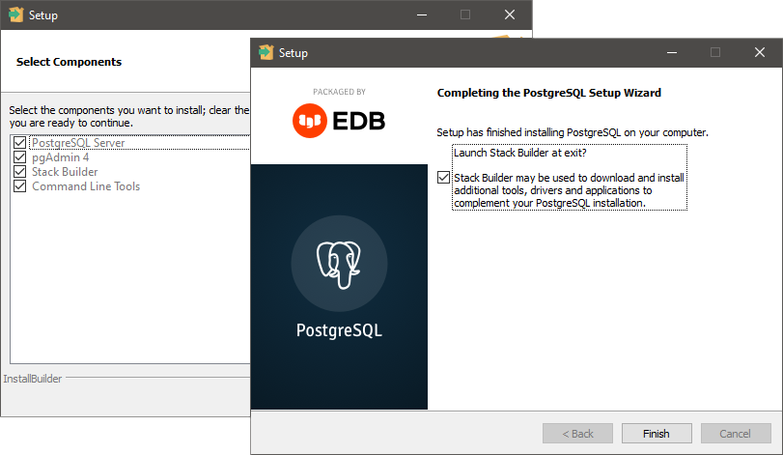
Task: Click the 'Completing the PostgreSQL Setup Wizard' heading
Action: [548, 93]
